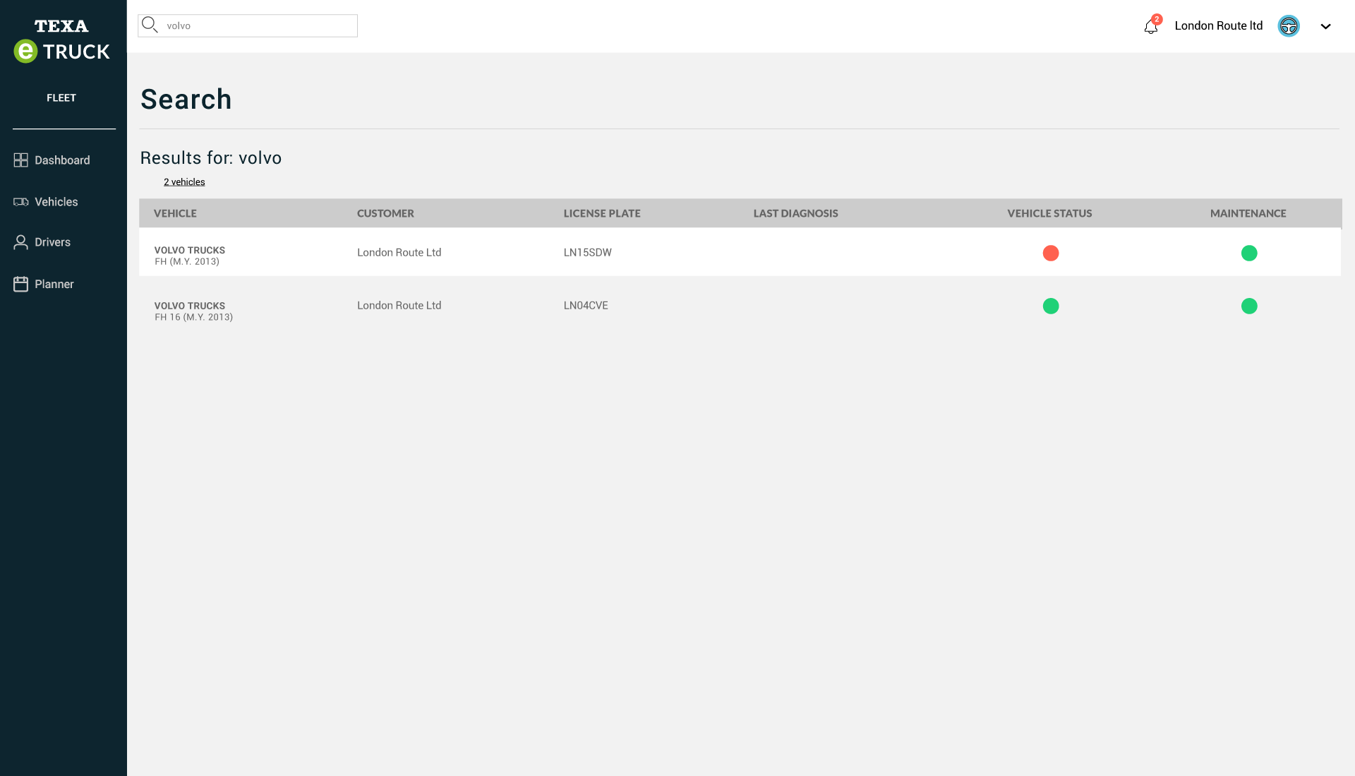The image size is (1355, 776).
Task: Click license plate LN04CVE
Action: (586, 306)
